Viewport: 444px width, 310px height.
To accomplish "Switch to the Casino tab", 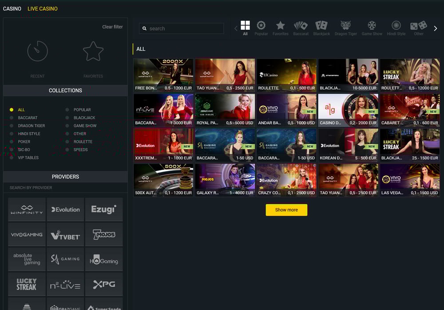I will coord(12,8).
